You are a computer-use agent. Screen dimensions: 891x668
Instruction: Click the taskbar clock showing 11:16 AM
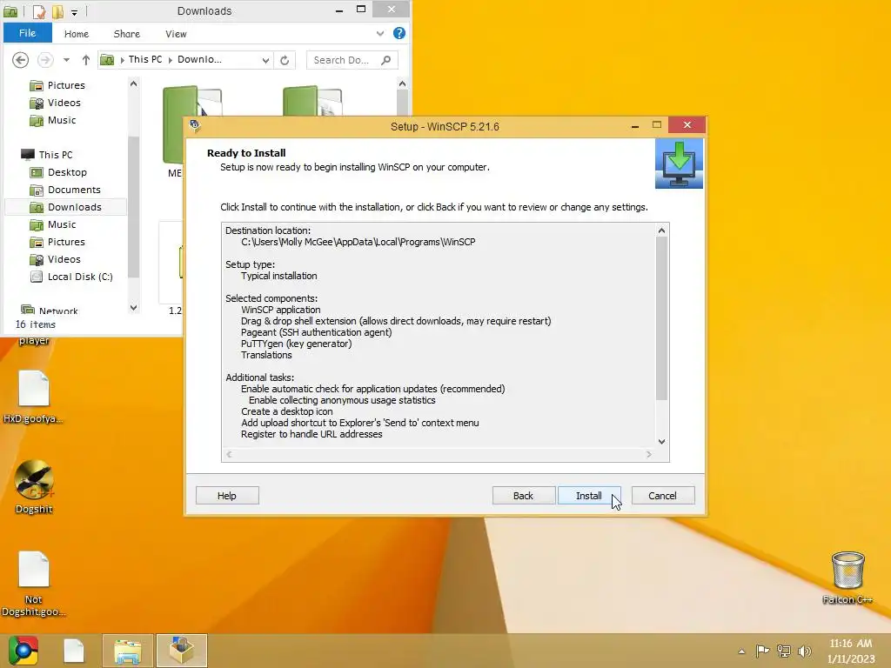tap(851, 651)
